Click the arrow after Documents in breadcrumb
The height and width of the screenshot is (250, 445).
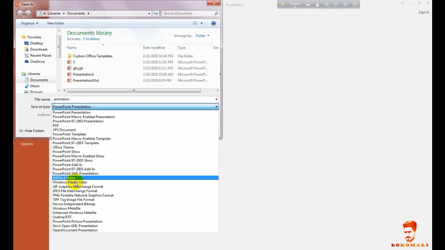pyautogui.click(x=88, y=14)
